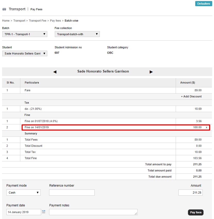
Task: Open Transport in the breadcrumb
Action: (x=19, y=21)
